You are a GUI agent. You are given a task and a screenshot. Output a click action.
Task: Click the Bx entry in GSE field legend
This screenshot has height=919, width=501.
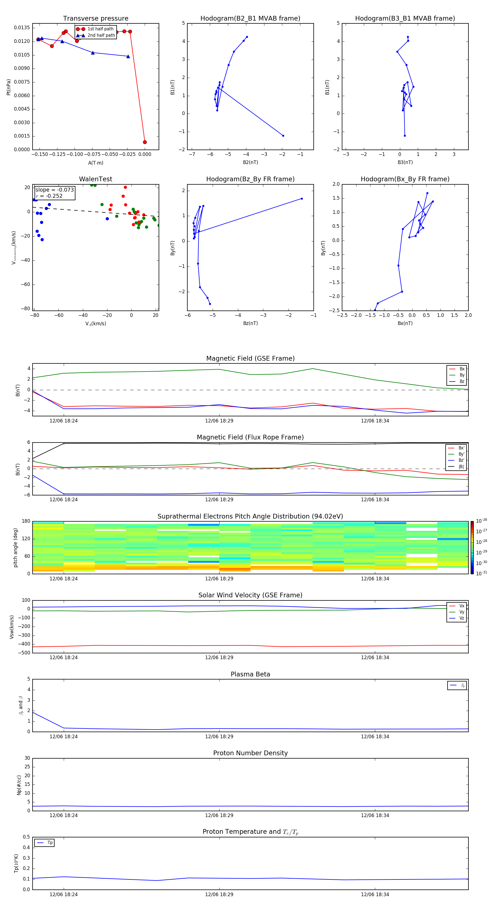(x=457, y=369)
